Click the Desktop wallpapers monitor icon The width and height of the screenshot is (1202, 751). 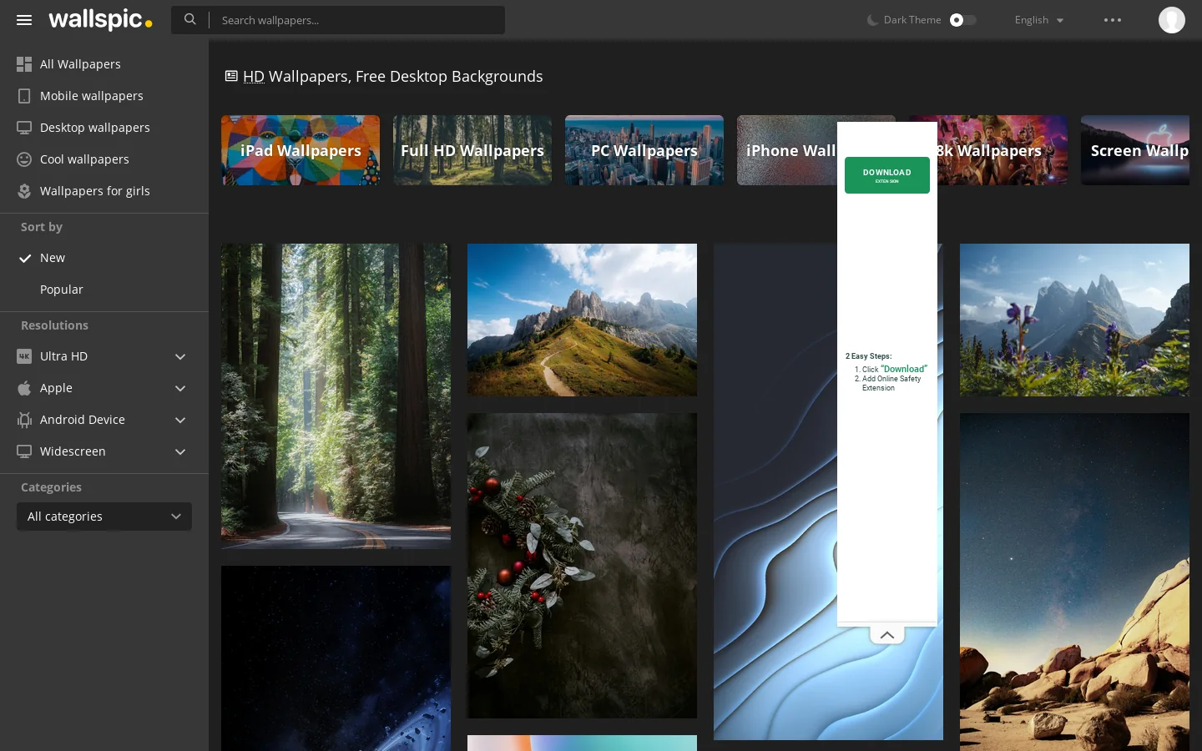[24, 128]
